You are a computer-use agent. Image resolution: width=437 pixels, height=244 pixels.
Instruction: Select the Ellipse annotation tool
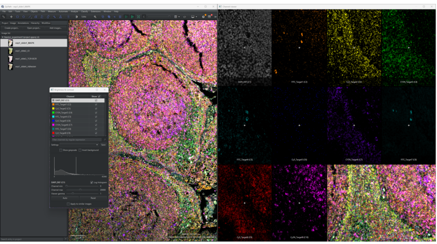24,17
